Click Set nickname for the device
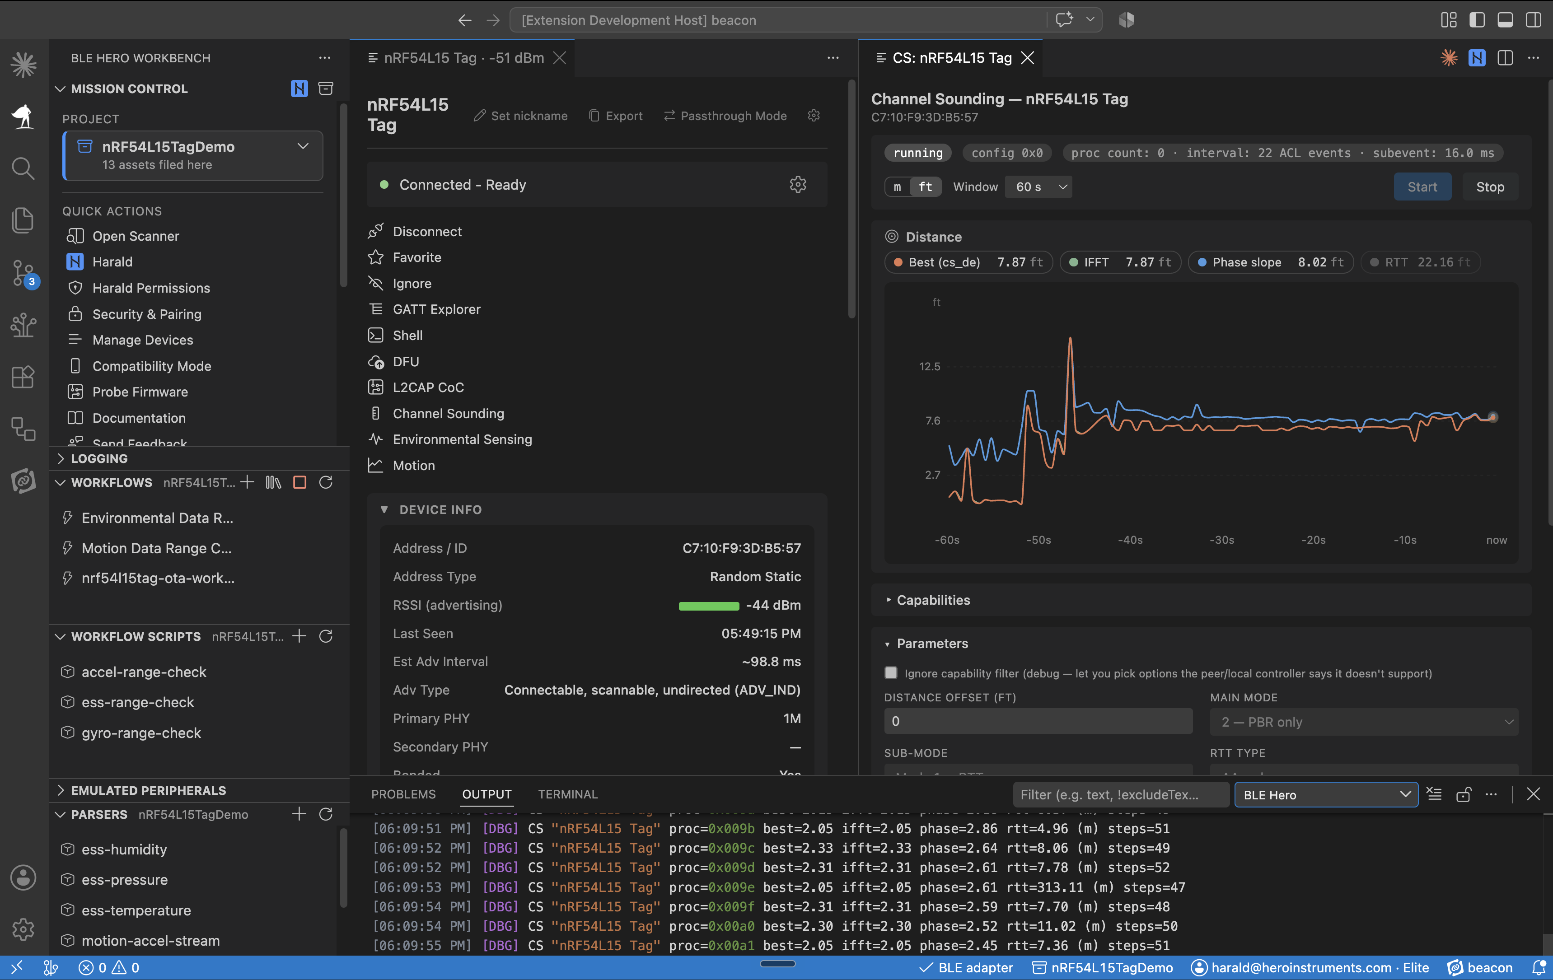This screenshot has width=1553, height=980. 520,116
